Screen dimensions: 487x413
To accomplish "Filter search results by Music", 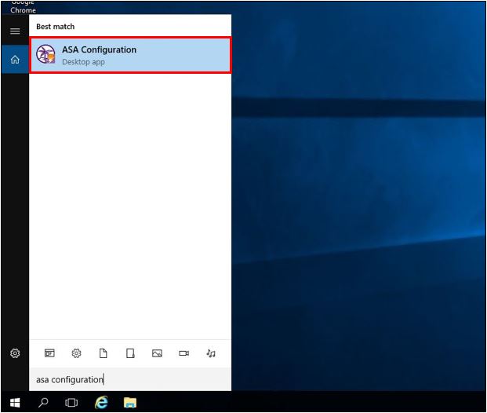I will pyautogui.click(x=211, y=353).
